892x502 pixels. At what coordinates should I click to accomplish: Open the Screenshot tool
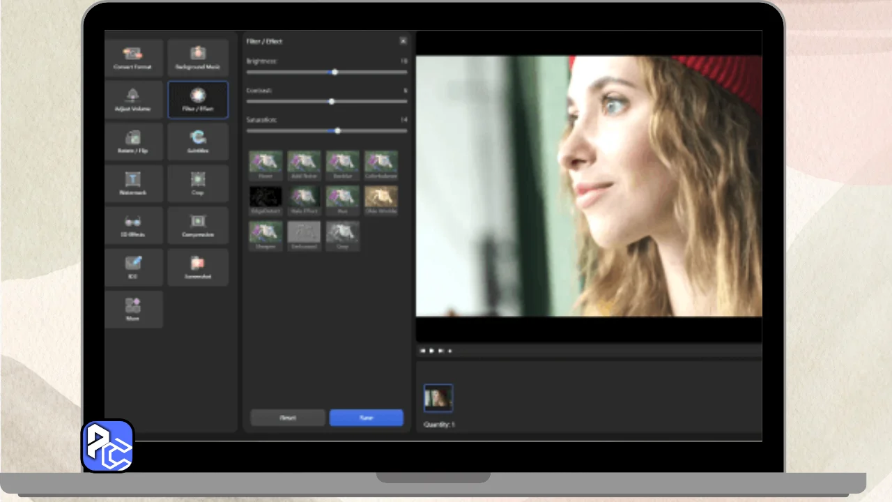pyautogui.click(x=198, y=267)
